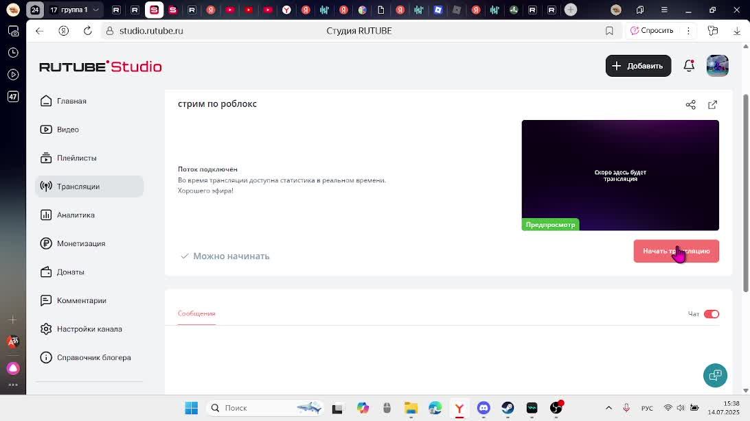Screen dimensions: 750x421
Task: Open browser downloads
Action: [736, 31]
